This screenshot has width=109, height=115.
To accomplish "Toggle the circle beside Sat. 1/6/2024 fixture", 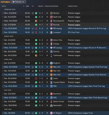I will (x=3, y=113).
